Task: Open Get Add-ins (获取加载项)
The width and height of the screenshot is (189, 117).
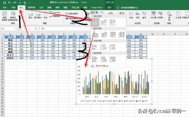Action: [x=72, y=14]
